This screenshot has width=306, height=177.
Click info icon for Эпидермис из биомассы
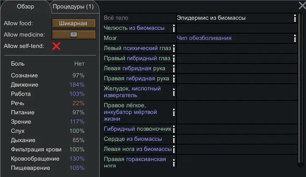[x=295, y=18]
